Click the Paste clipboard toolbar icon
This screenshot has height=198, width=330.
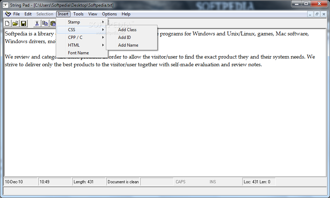(x=53, y=23)
